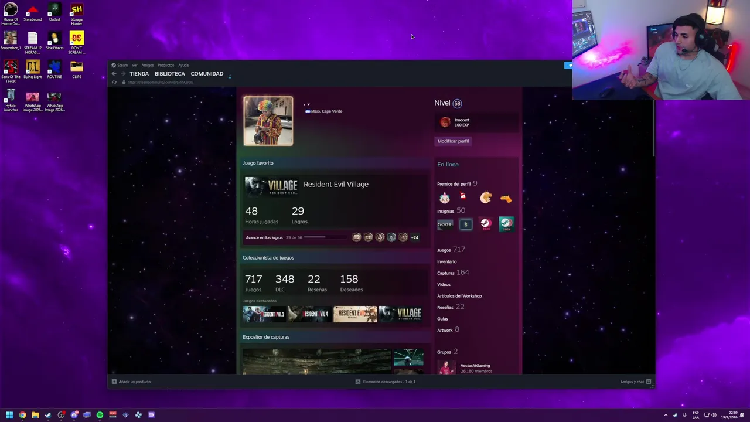Screen dimensions: 750x422
Task: Go back with Steam's back arrow
Action: (114, 74)
